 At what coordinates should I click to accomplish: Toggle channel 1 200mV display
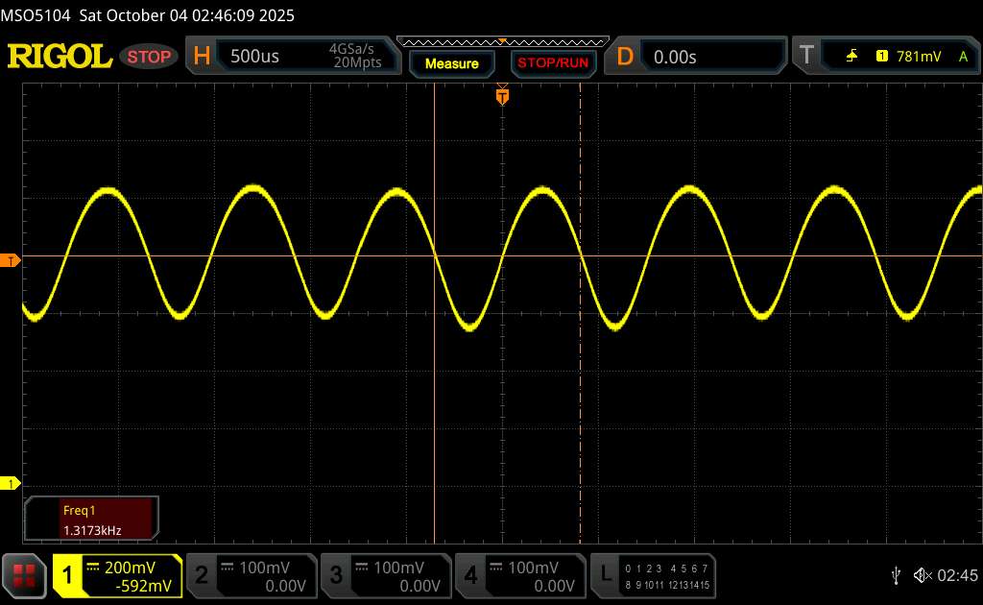117,575
